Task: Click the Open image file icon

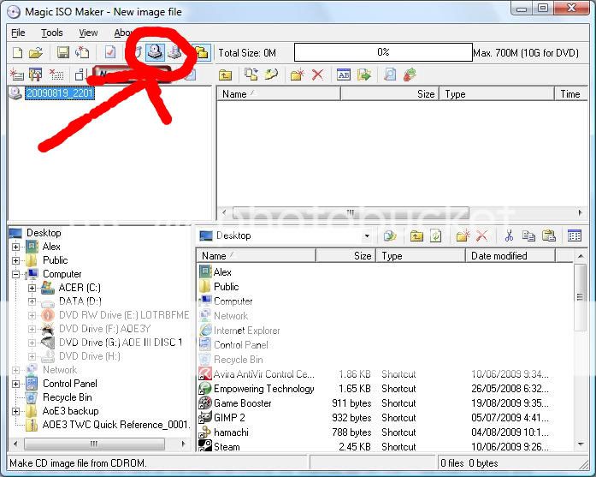Action: pyautogui.click(x=36, y=52)
